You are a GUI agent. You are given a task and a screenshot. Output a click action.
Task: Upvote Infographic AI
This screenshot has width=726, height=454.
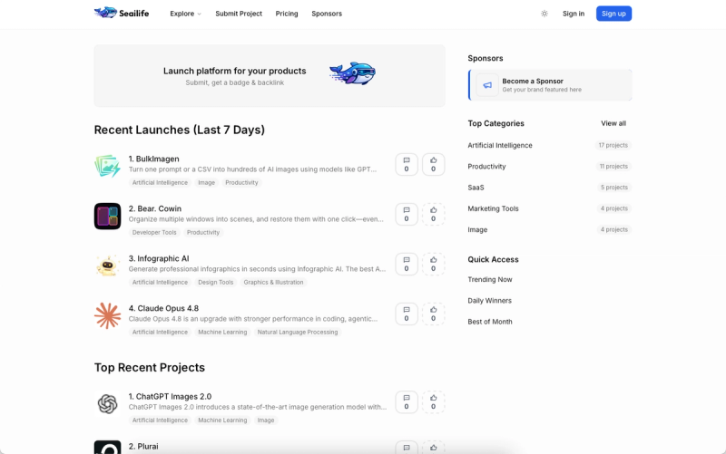click(x=434, y=265)
